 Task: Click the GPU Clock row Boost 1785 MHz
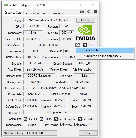point(87,100)
